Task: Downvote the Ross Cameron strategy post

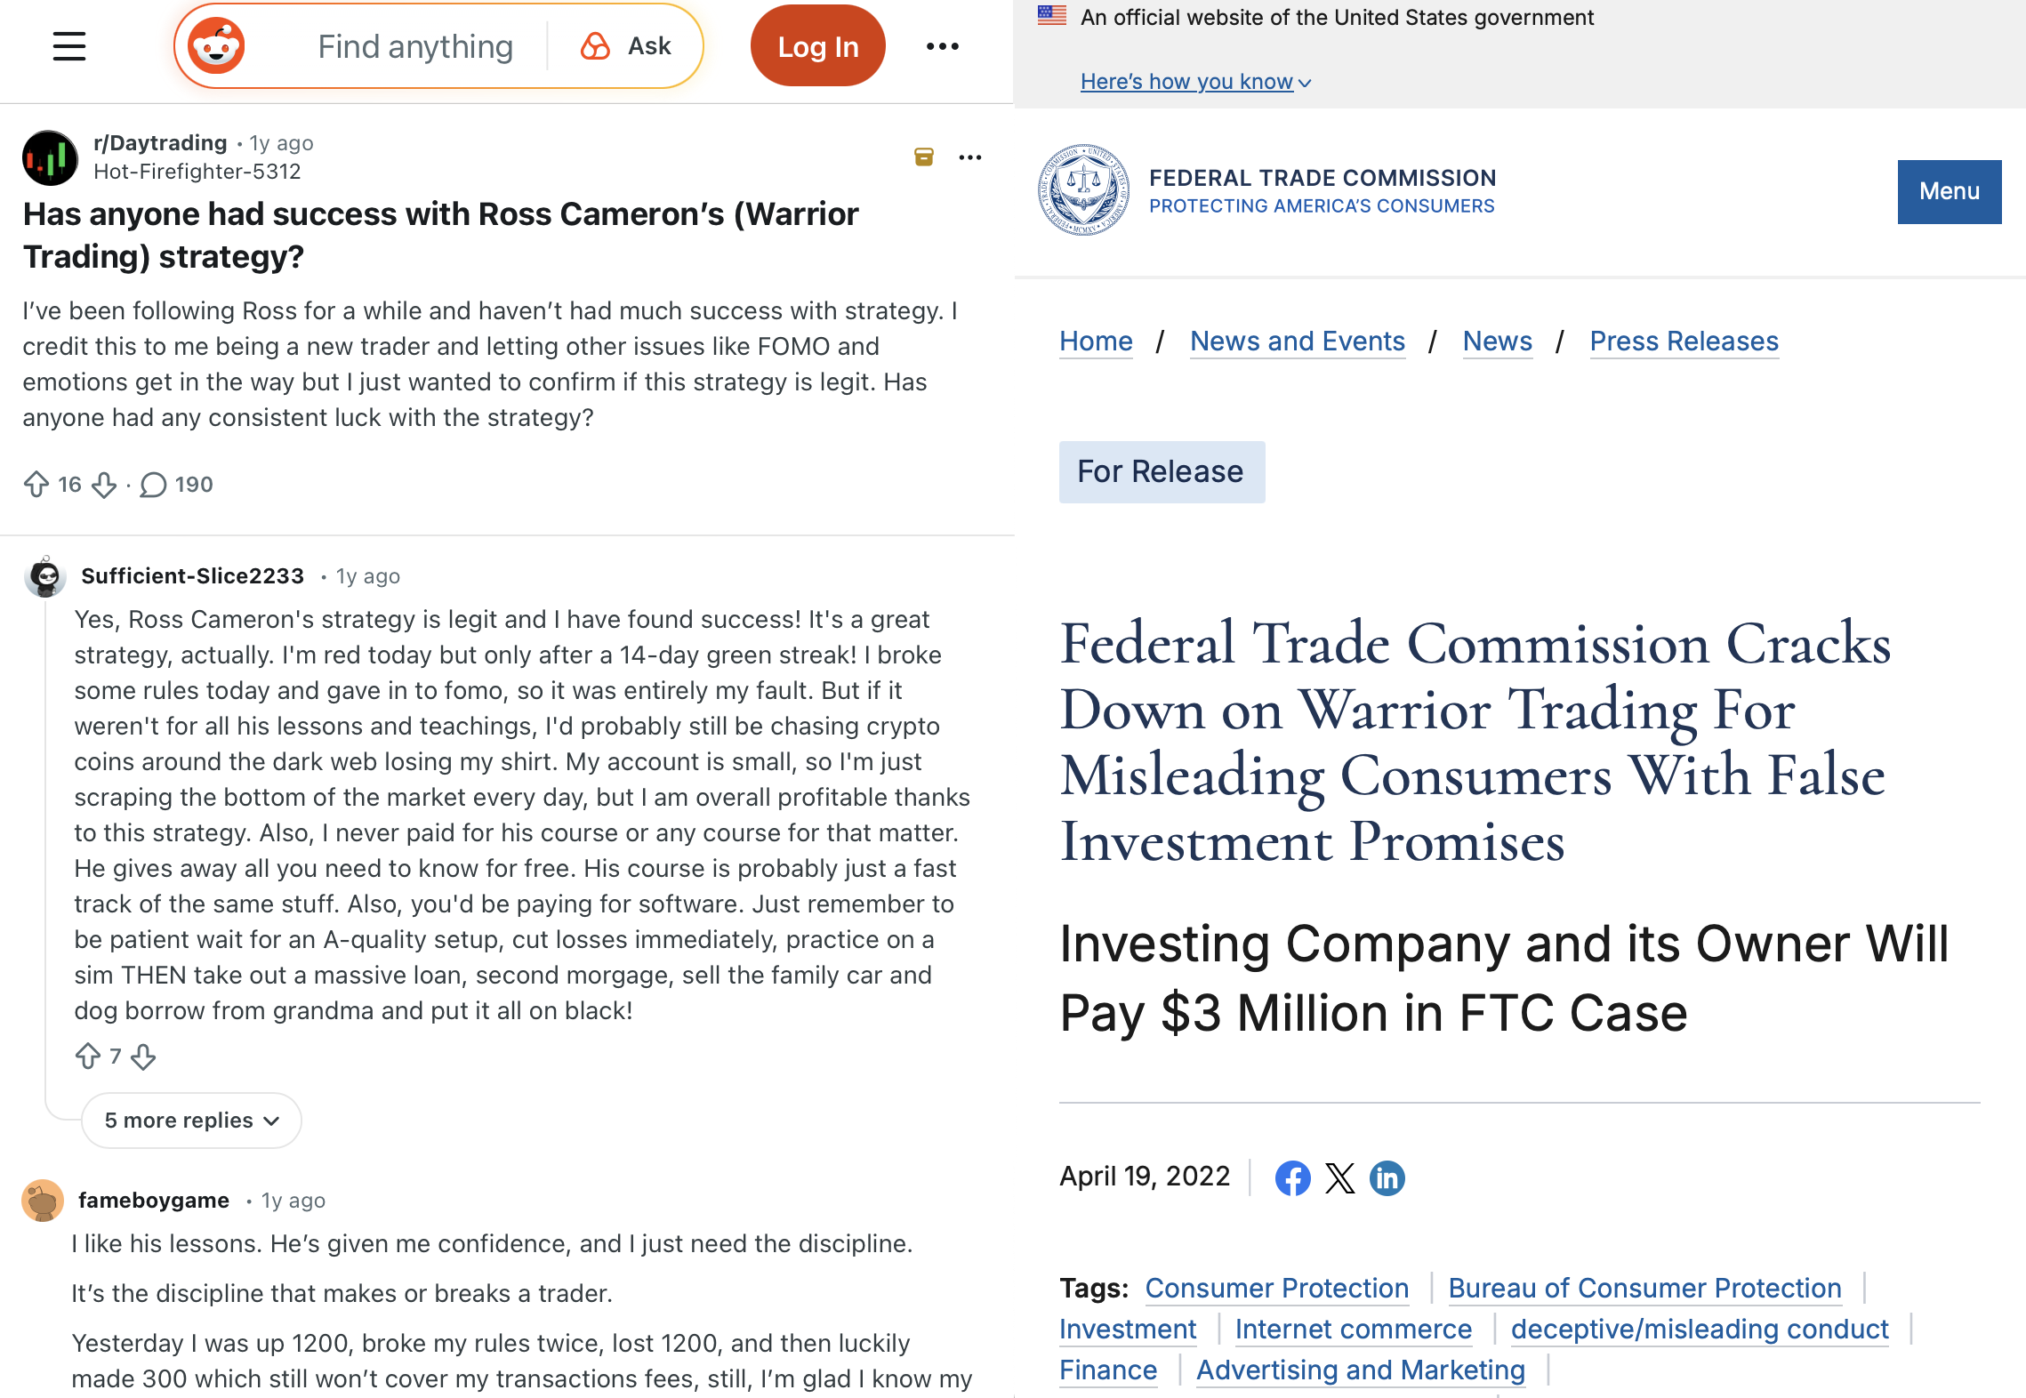Action: tap(104, 485)
